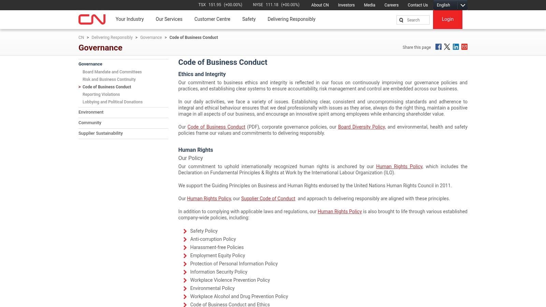Viewport: 546px width, 307px height.
Task: Open the Code of Business Conduct PDF
Action: point(216,127)
